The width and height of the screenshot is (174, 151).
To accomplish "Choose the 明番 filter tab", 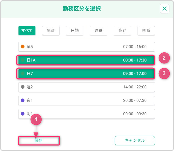I will click(x=146, y=31).
